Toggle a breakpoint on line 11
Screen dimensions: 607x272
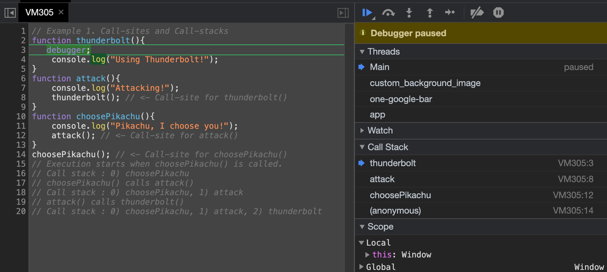[x=21, y=126]
